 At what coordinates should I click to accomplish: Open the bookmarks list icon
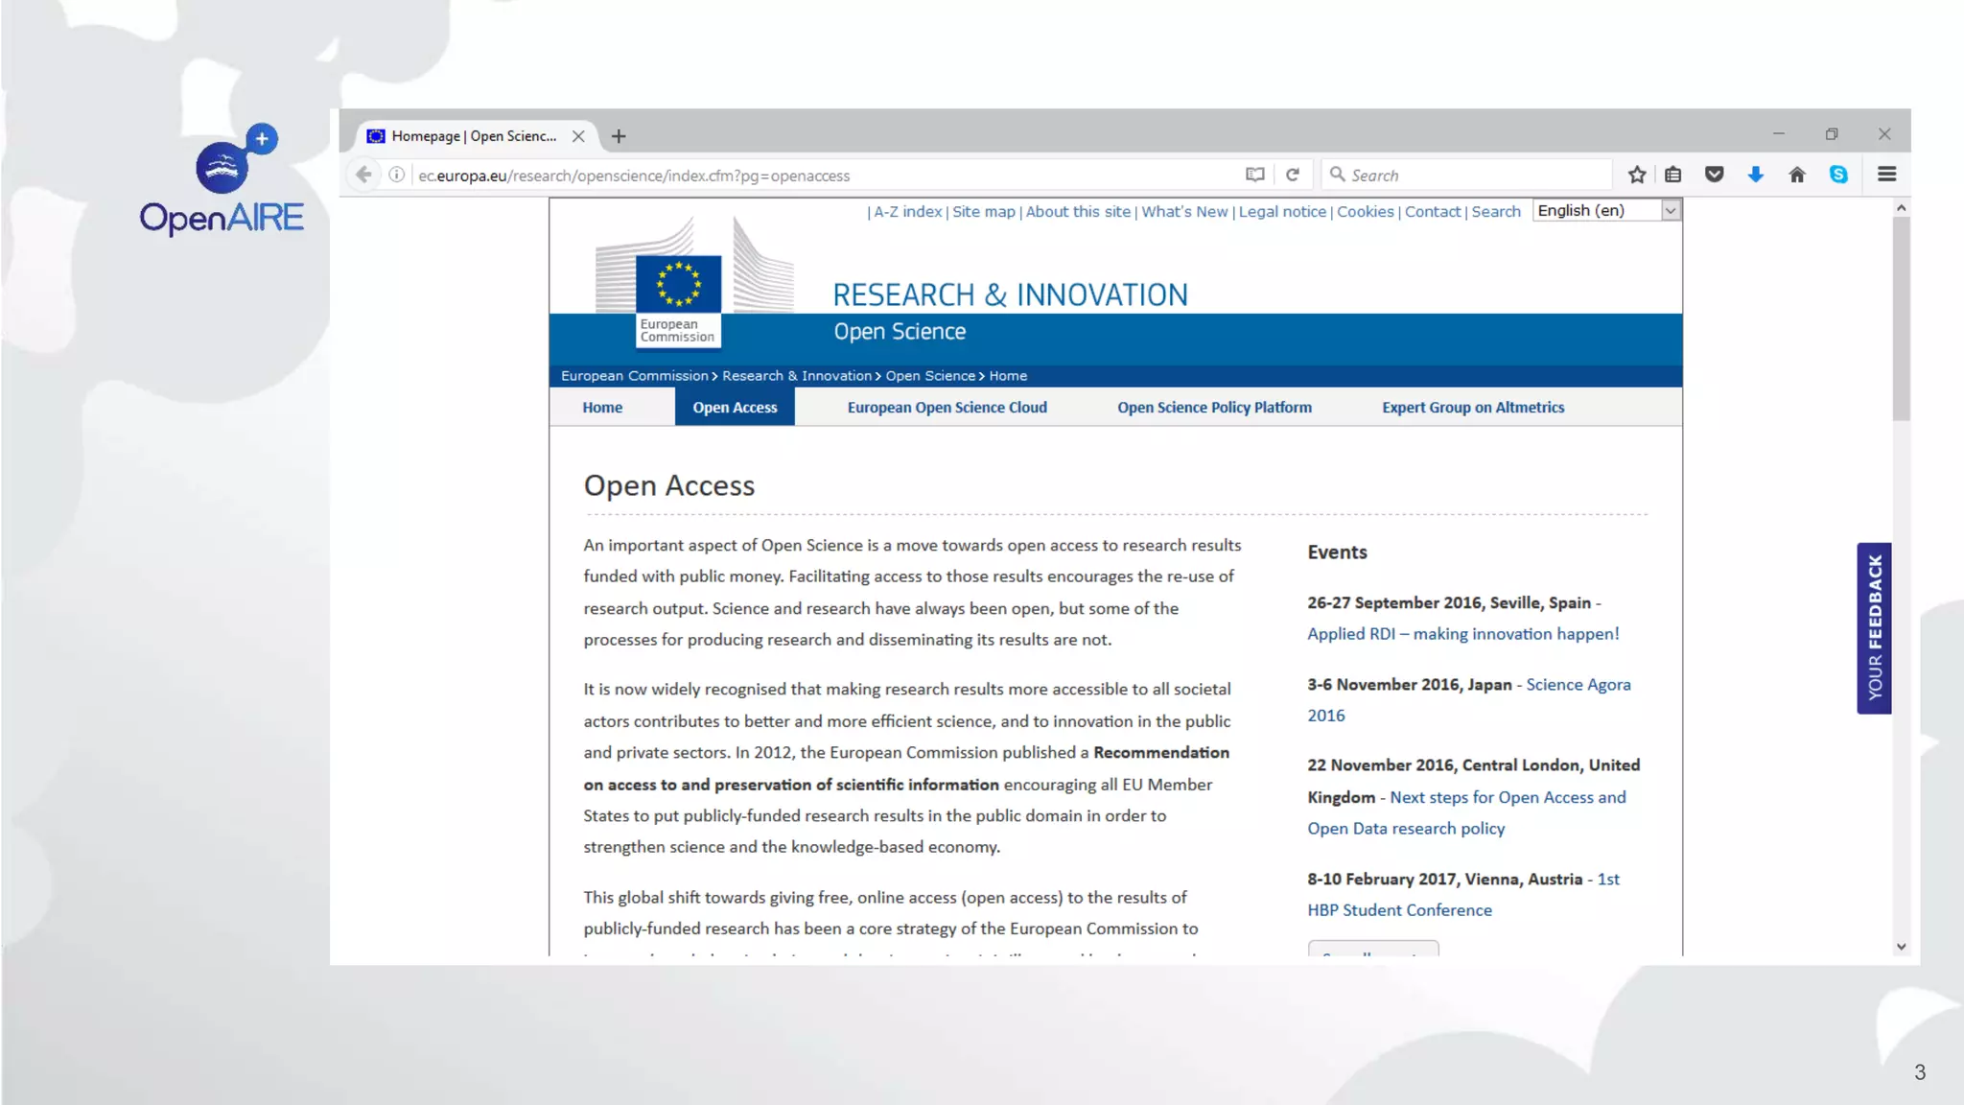(1673, 175)
